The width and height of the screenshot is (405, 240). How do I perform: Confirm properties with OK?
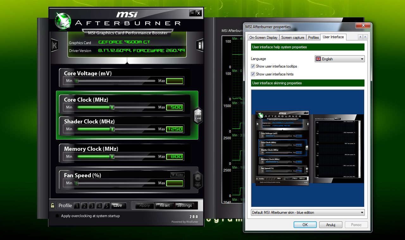(x=305, y=225)
